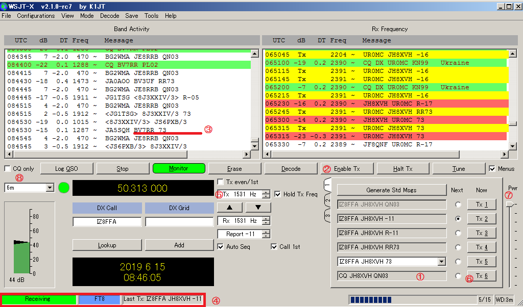Image resolution: width=523 pixels, height=307 pixels.
Task: Open the File menu
Action: pos(6,16)
